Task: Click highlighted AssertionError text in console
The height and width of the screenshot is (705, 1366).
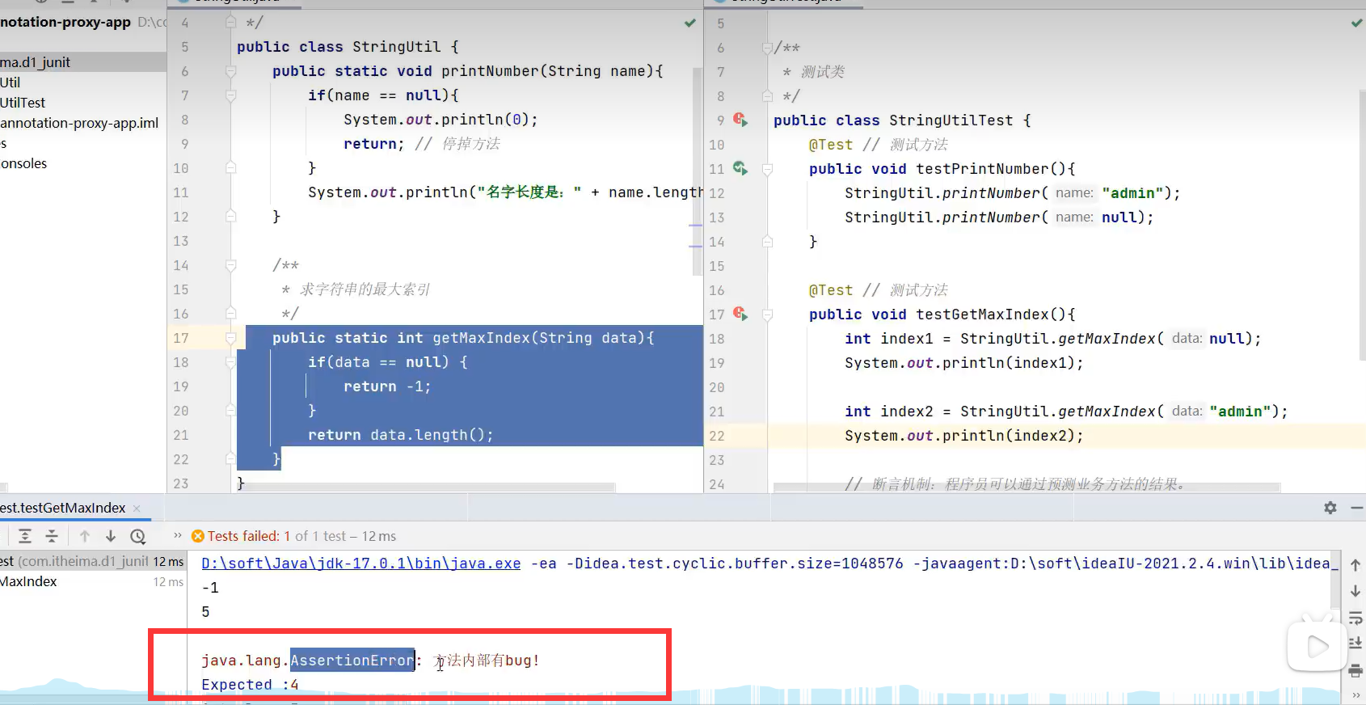Action: (352, 661)
